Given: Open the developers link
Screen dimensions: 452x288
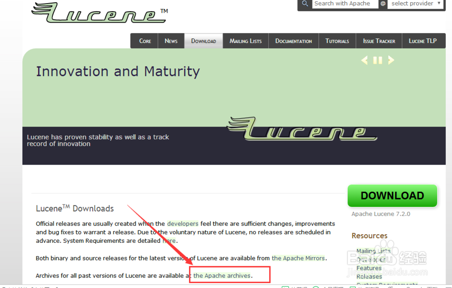Looking at the screenshot, I should 183,224.
